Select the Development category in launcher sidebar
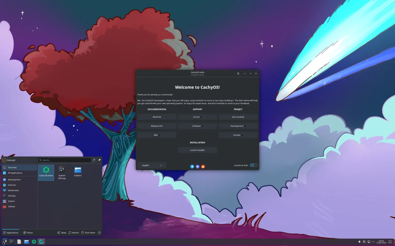Screen dimensions: 395x246 coord(14,179)
